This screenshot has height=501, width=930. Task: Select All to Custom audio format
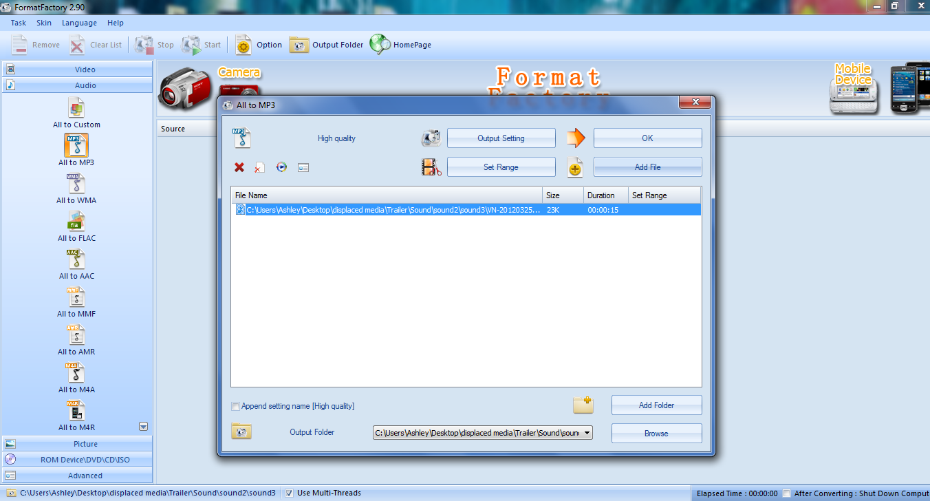76,114
